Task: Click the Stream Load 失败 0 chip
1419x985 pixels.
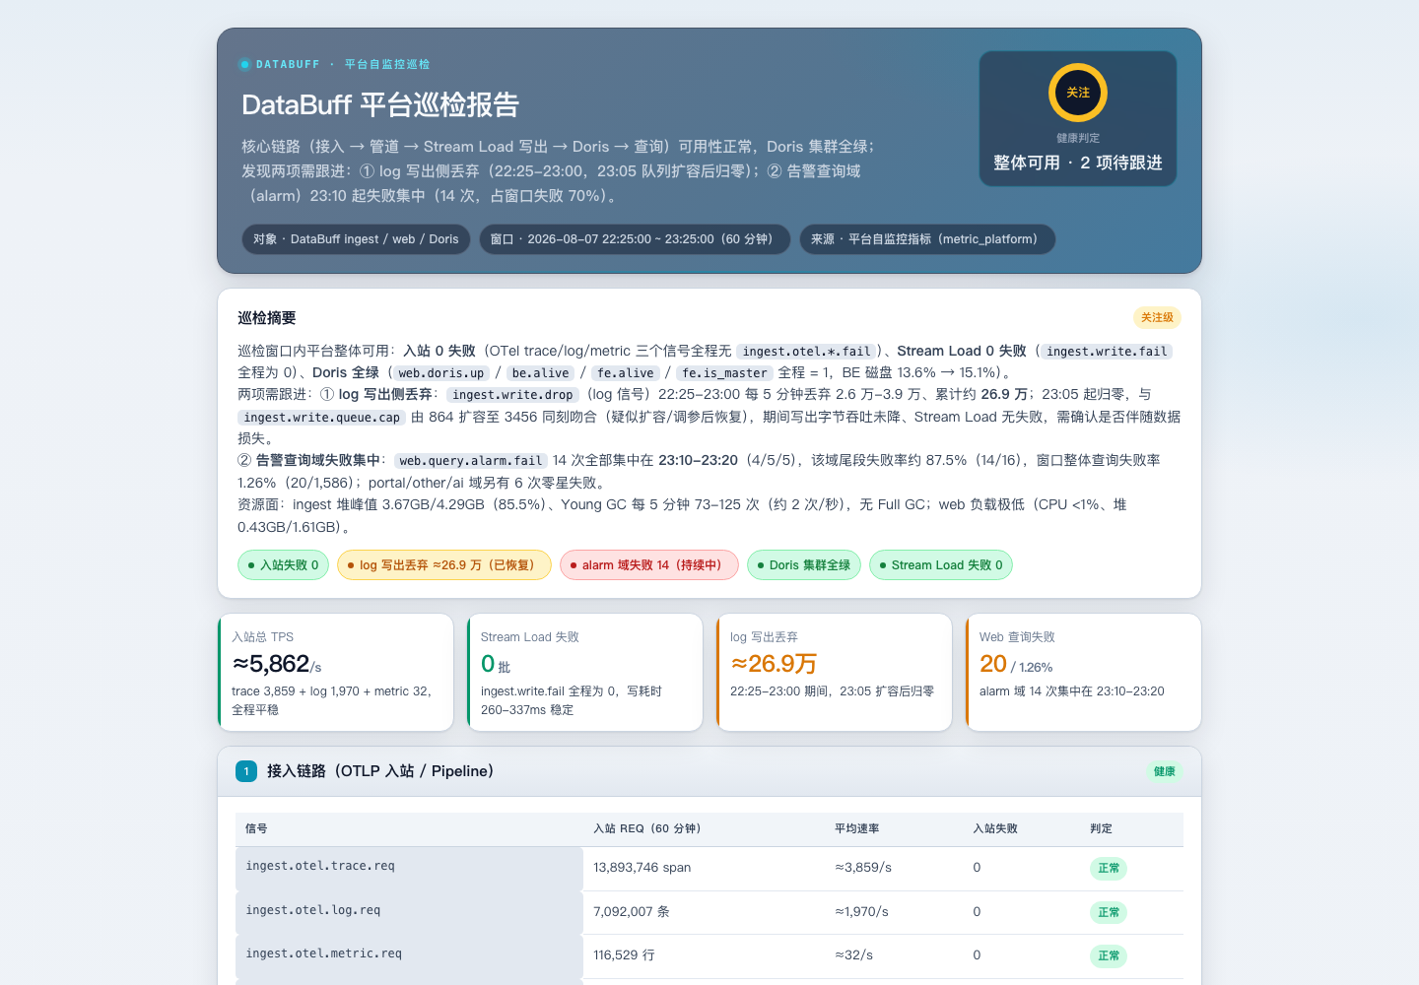Action: [941, 565]
